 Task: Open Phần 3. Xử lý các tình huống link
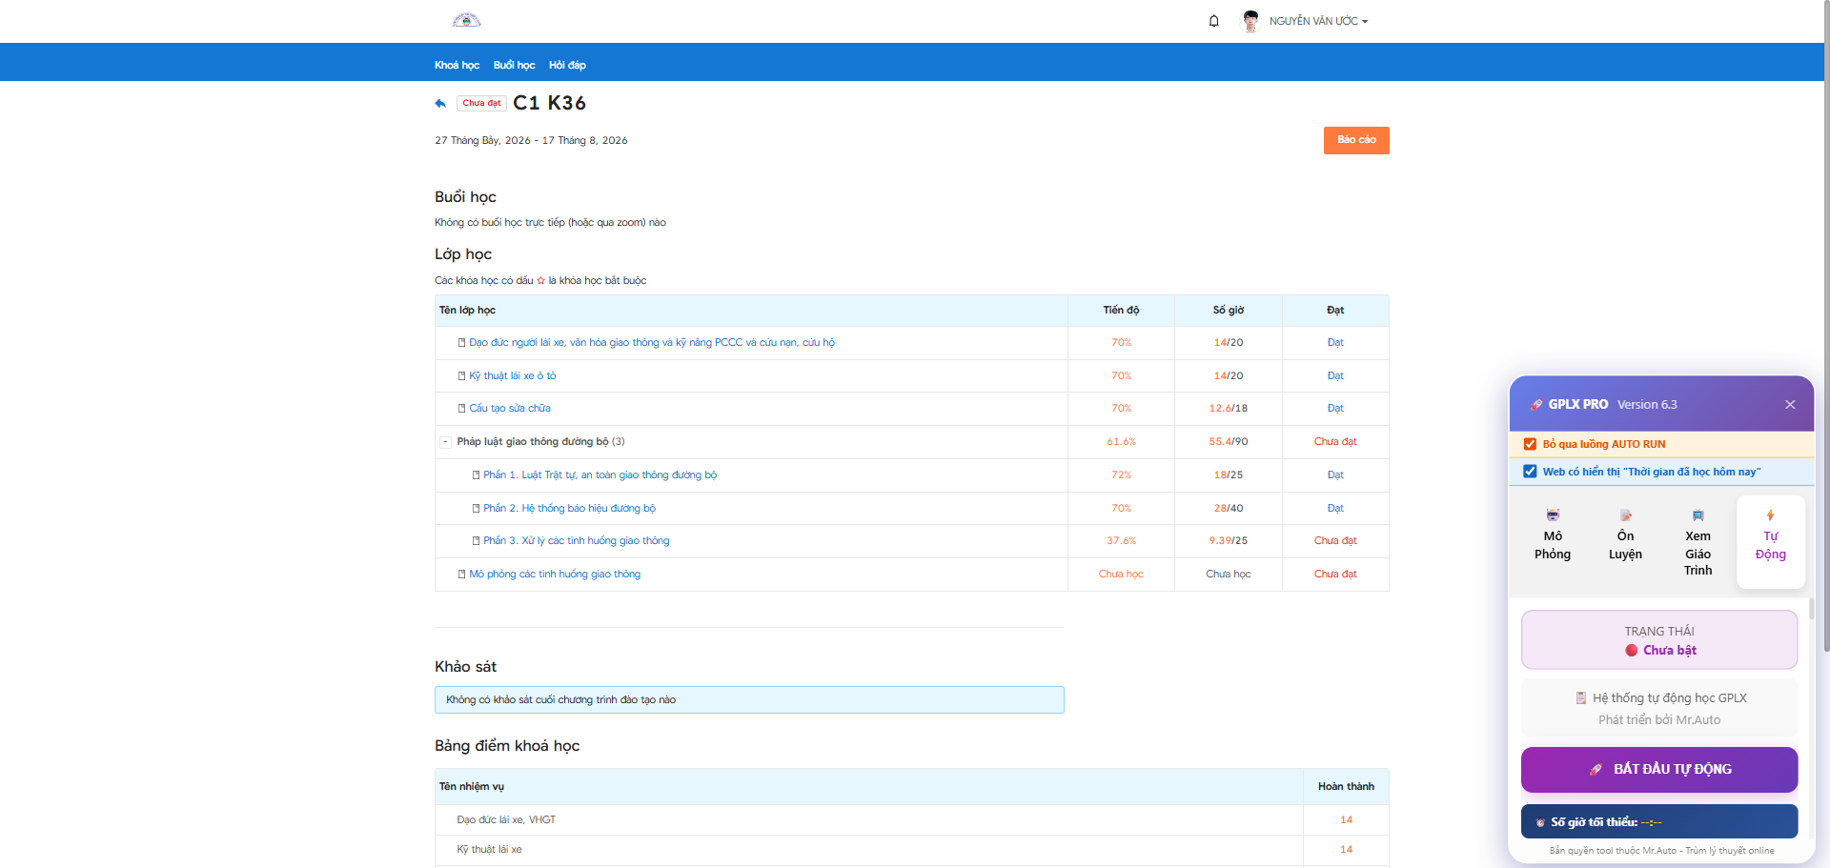coord(576,541)
